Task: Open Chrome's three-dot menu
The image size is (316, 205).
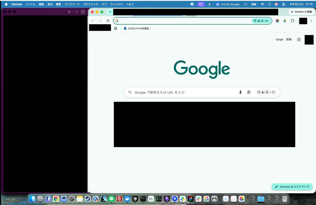Action: [311, 21]
